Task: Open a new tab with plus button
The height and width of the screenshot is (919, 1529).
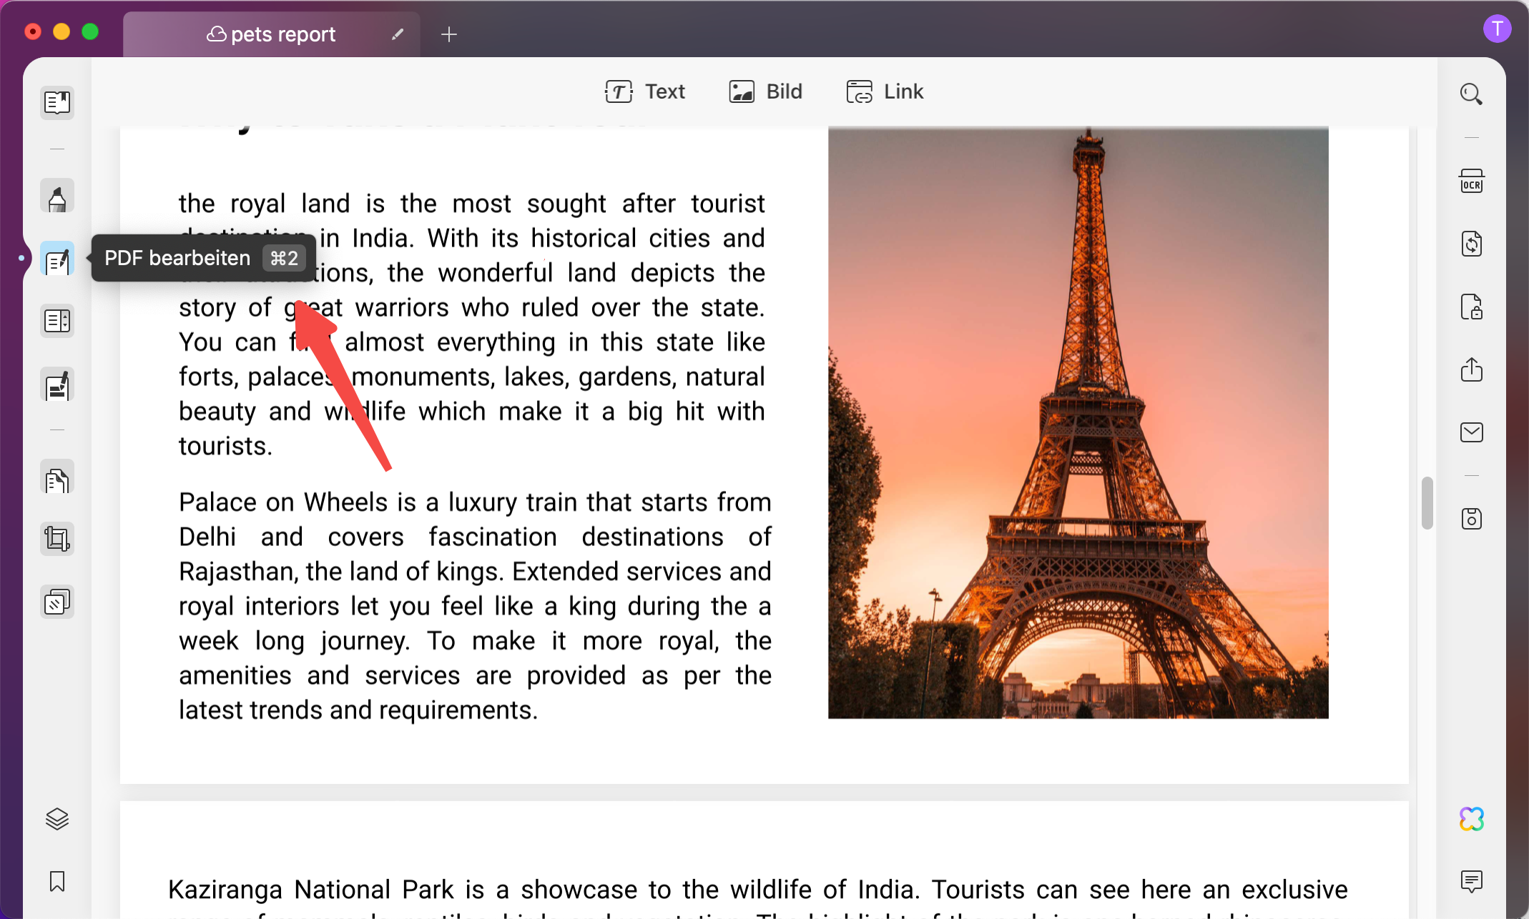Action: (449, 34)
